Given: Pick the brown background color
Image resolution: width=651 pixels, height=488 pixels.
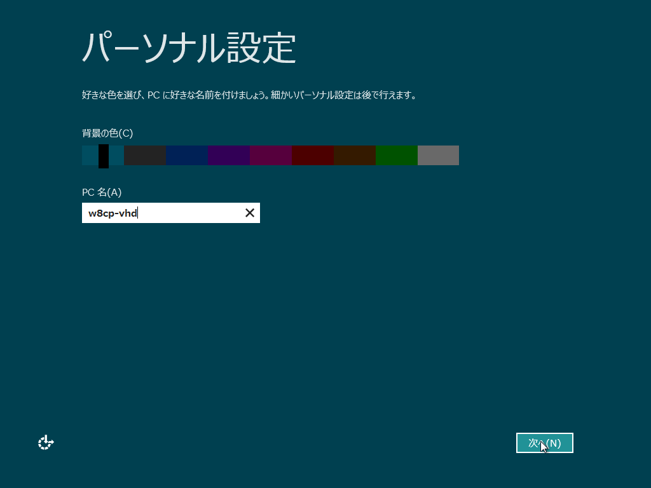Looking at the screenshot, I should [x=355, y=155].
